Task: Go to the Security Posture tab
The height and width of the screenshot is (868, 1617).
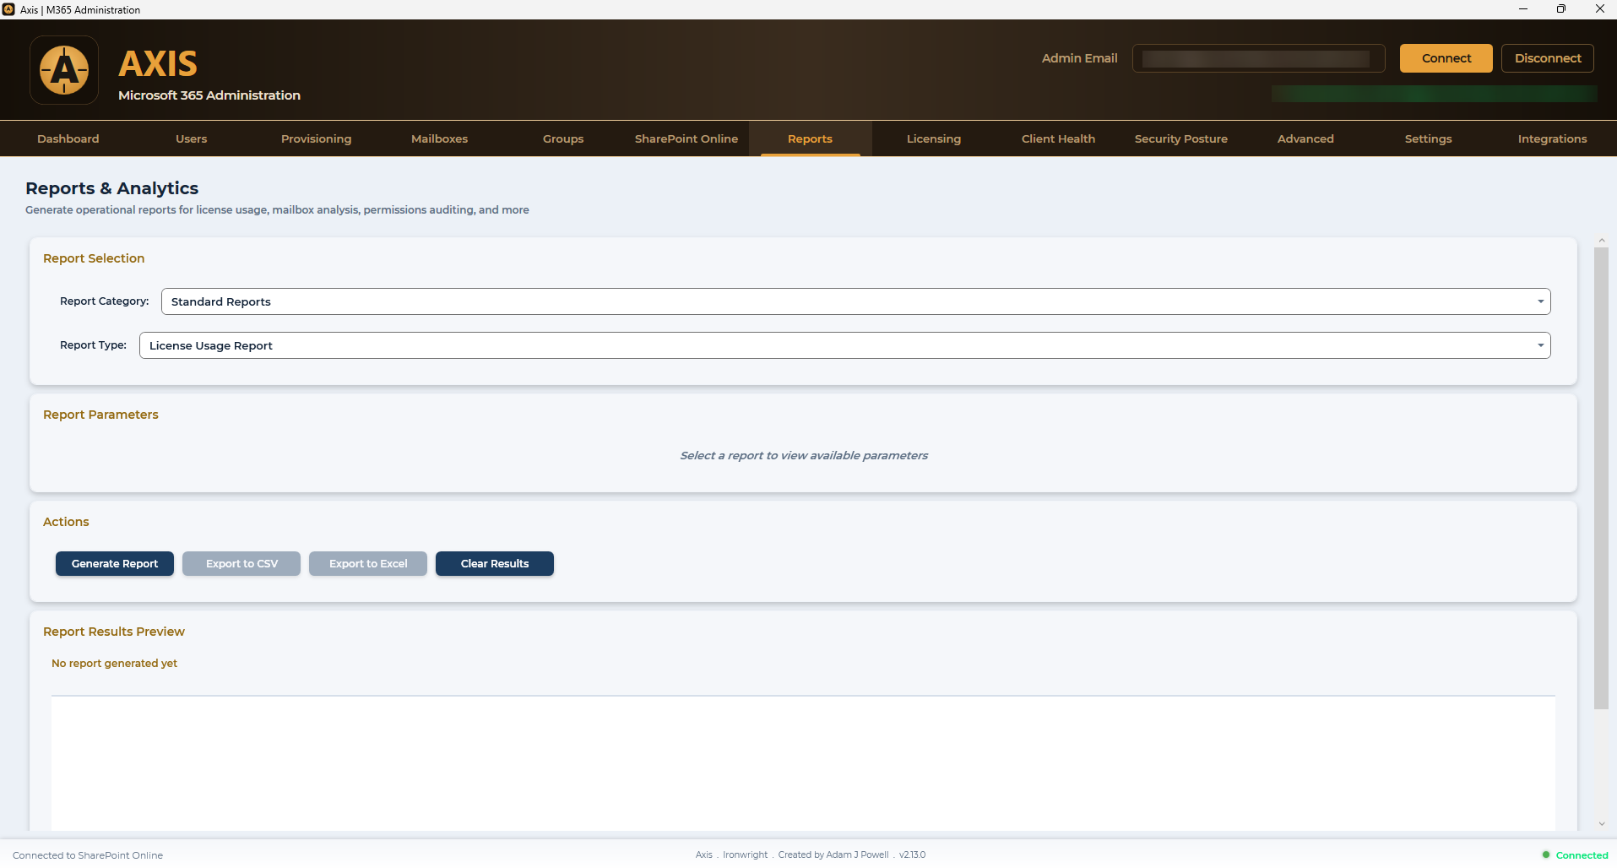Action: (1181, 138)
